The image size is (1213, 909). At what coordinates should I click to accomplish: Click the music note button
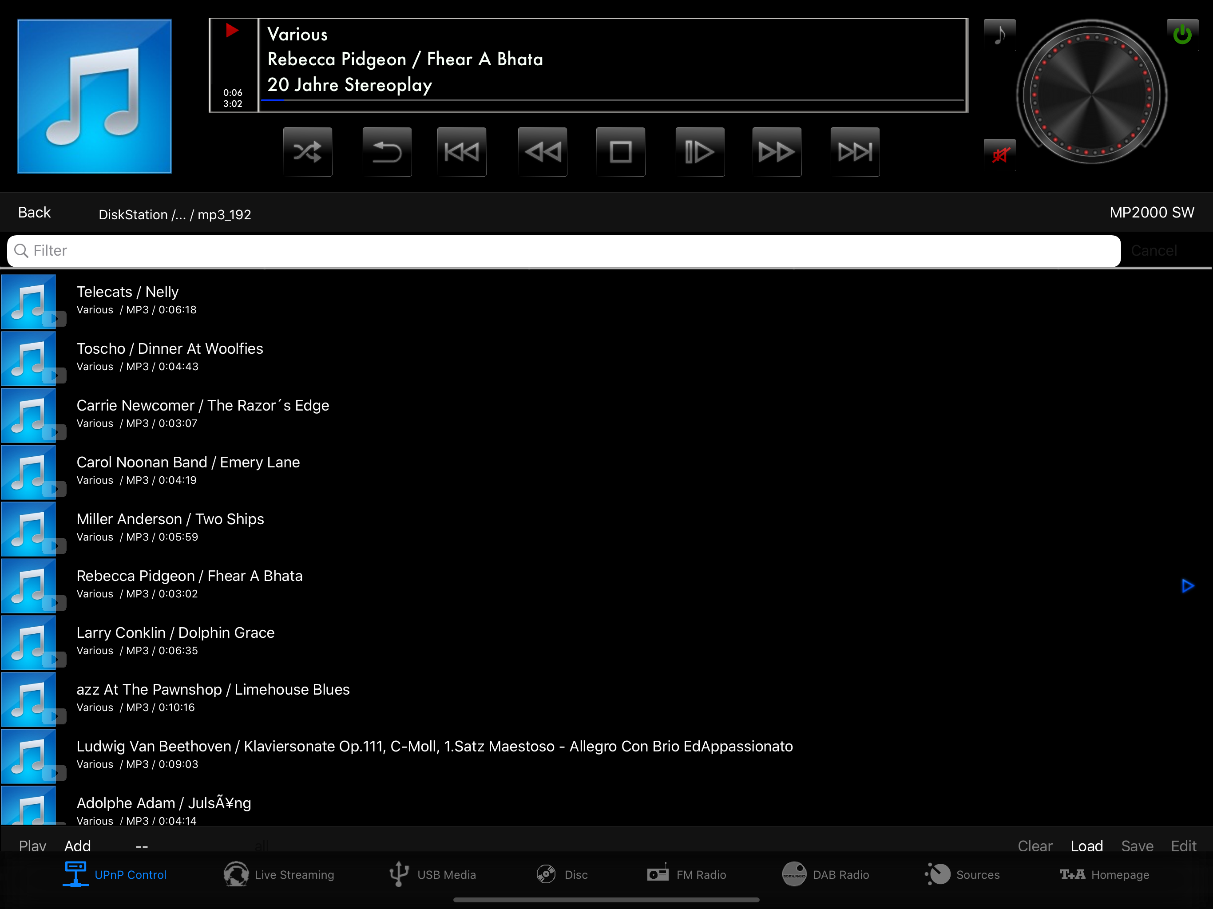tap(1000, 35)
